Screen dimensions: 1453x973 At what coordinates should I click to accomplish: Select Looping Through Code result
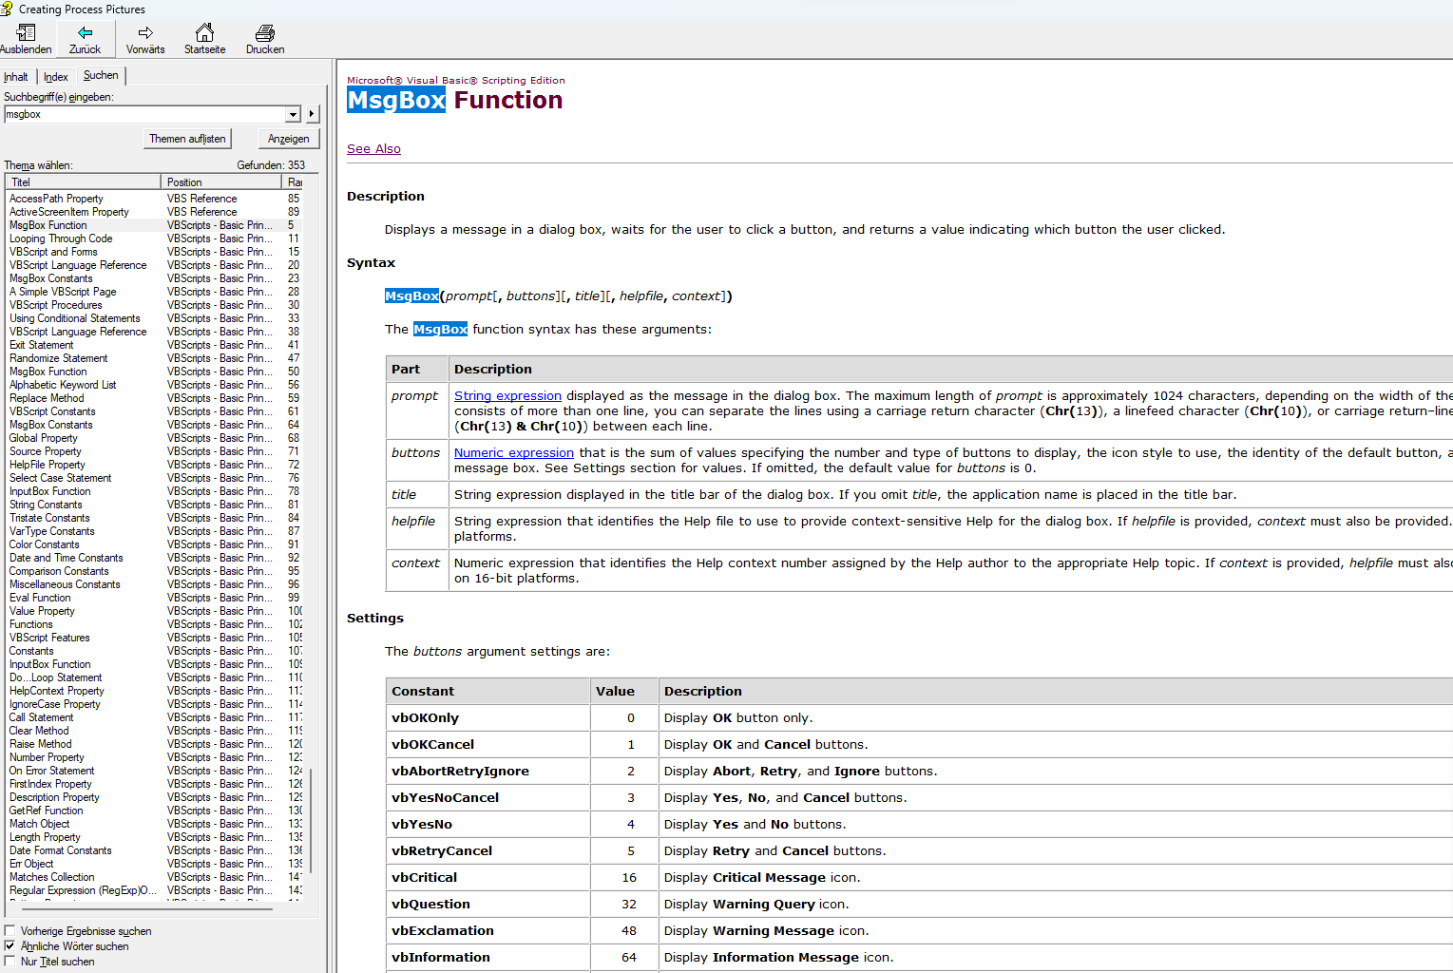tap(61, 238)
